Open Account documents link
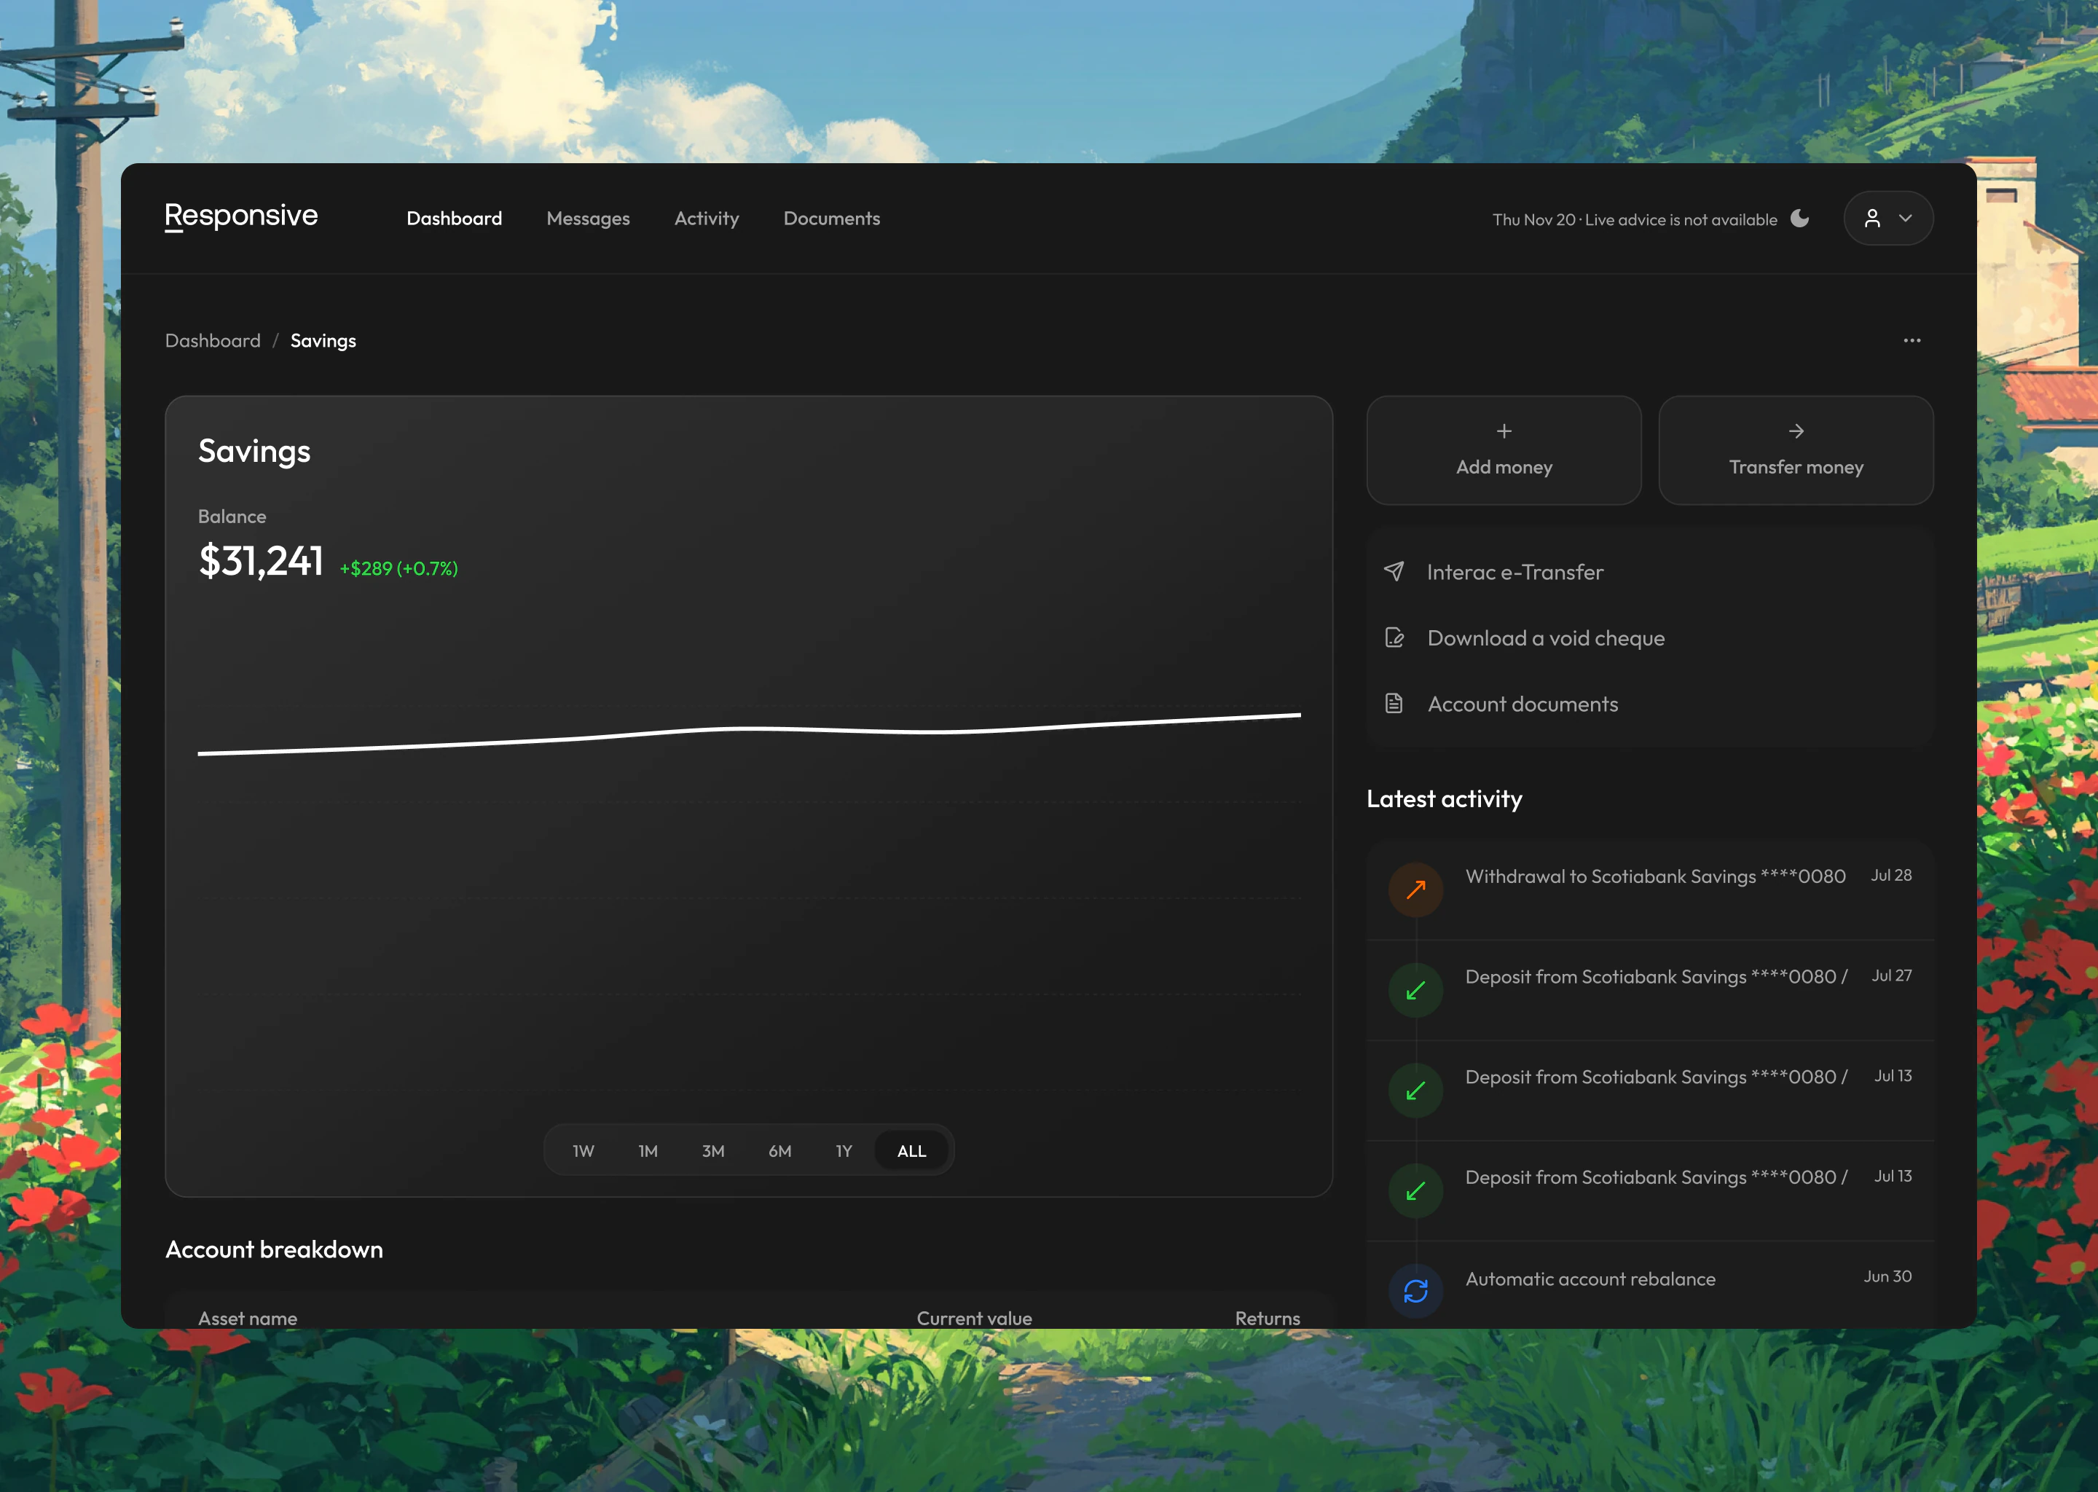 point(1650,704)
